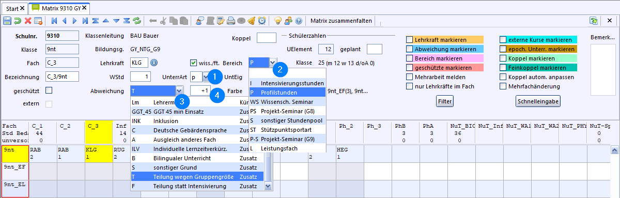Jump to the first record
The width and height of the screenshot is (620, 198).
click(54, 21)
